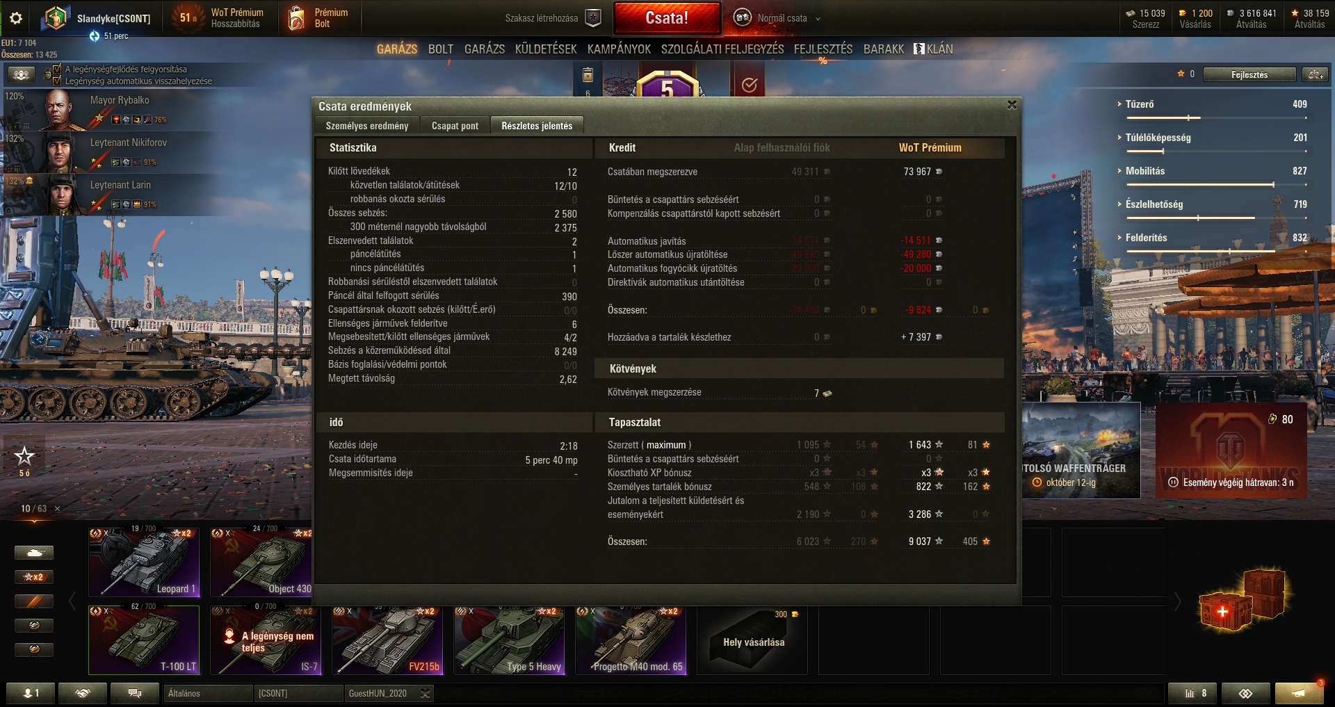Go to previous tanks with carousel left arrow

tap(72, 601)
